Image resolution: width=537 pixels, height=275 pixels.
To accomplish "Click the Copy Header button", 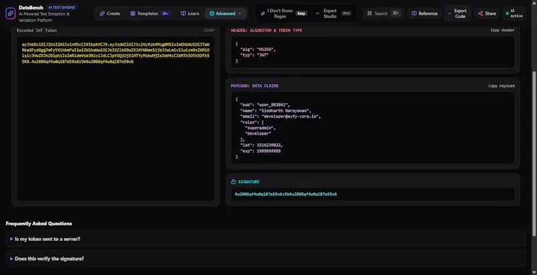I will pos(502,30).
